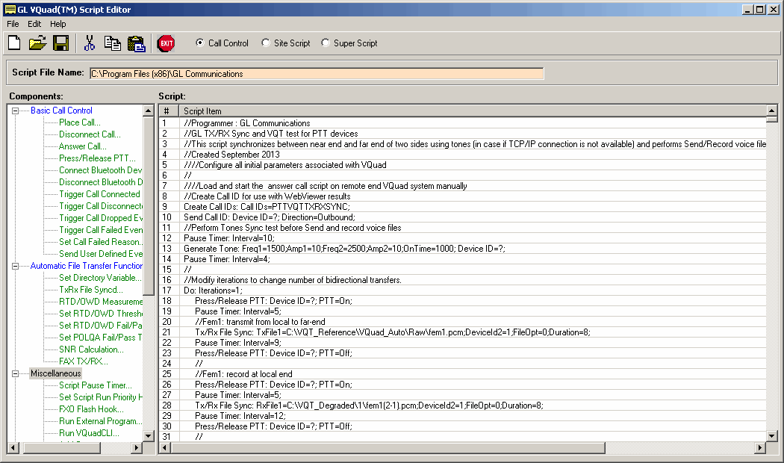Select script row 21 Tx/Rx File Sync TxFile1

(462, 332)
